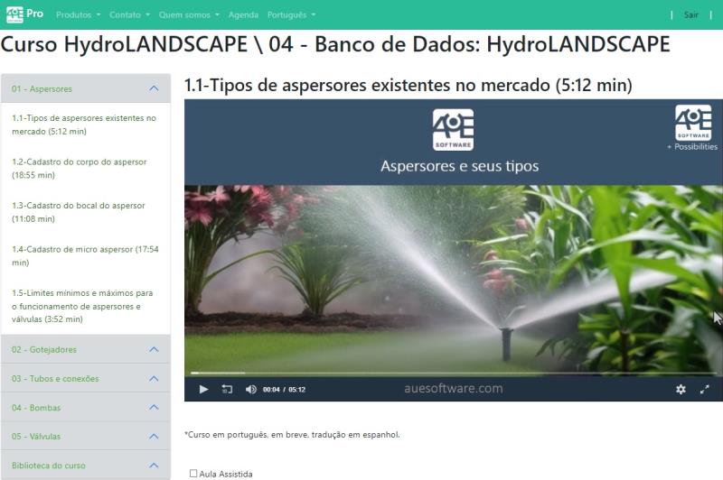Expand the 02 - Gotejadores section chevron

click(154, 349)
